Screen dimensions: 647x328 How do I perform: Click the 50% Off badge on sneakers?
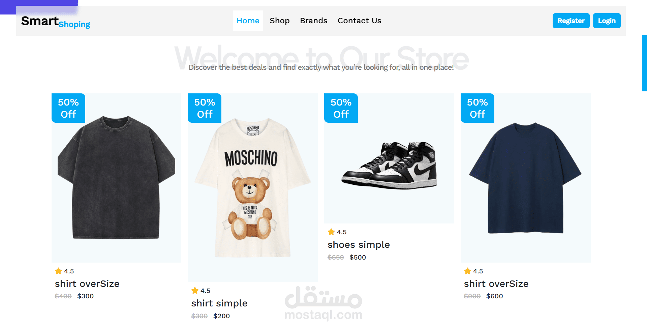coord(341,108)
